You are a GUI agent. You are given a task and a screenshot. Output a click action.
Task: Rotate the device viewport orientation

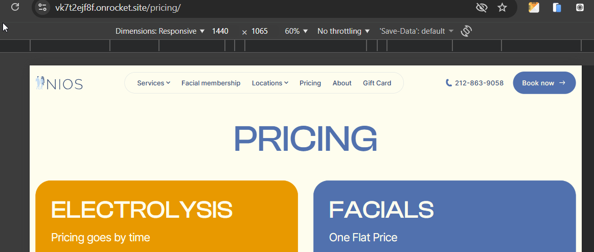coord(466,31)
